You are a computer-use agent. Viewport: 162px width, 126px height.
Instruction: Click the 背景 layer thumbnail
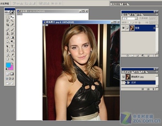coord(132,28)
